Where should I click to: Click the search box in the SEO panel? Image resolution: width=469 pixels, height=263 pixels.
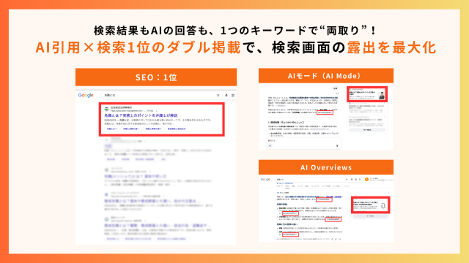(x=168, y=96)
